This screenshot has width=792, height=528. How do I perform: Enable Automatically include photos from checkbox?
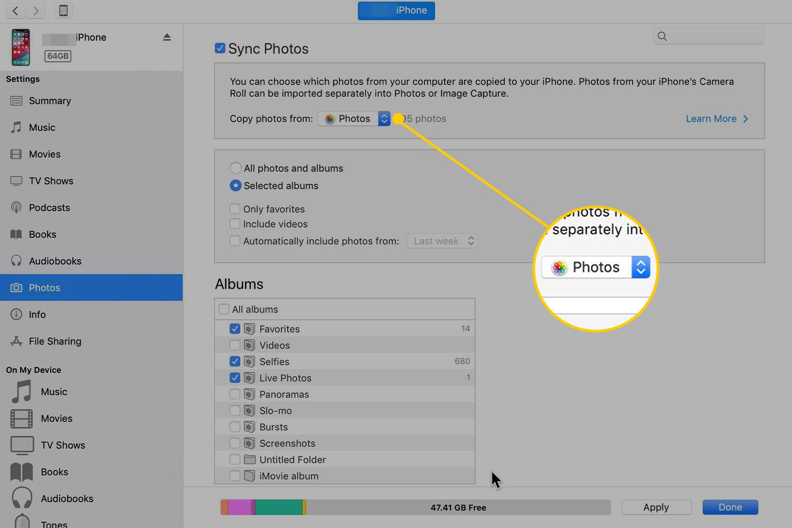(x=235, y=241)
